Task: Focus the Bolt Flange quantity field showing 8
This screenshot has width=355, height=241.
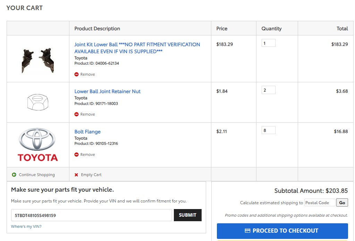Action: click(x=269, y=130)
